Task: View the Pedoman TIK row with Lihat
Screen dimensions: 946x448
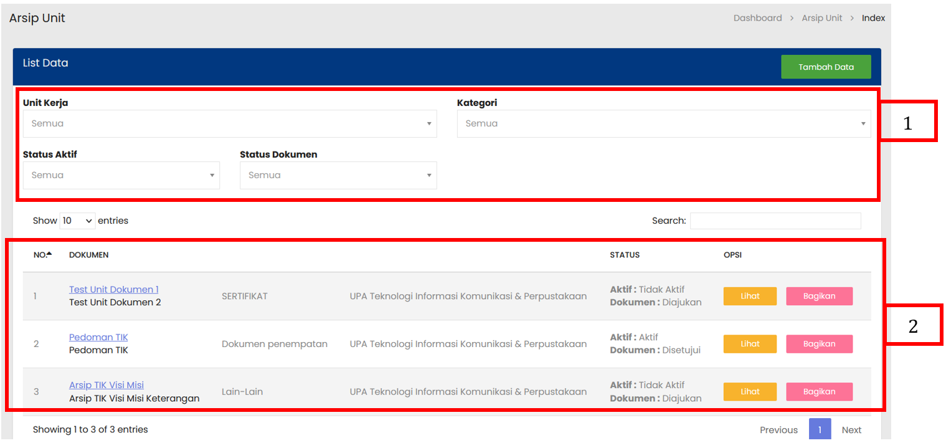Action: click(750, 344)
